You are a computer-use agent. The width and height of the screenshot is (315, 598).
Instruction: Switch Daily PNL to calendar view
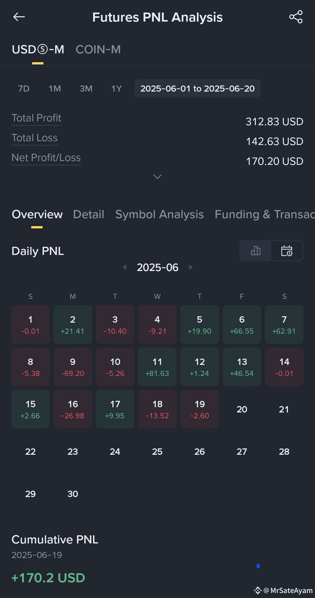point(287,251)
